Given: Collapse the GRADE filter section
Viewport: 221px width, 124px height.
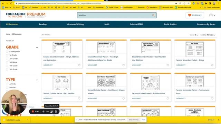Looking at the screenshot, I should [x=37, y=48].
